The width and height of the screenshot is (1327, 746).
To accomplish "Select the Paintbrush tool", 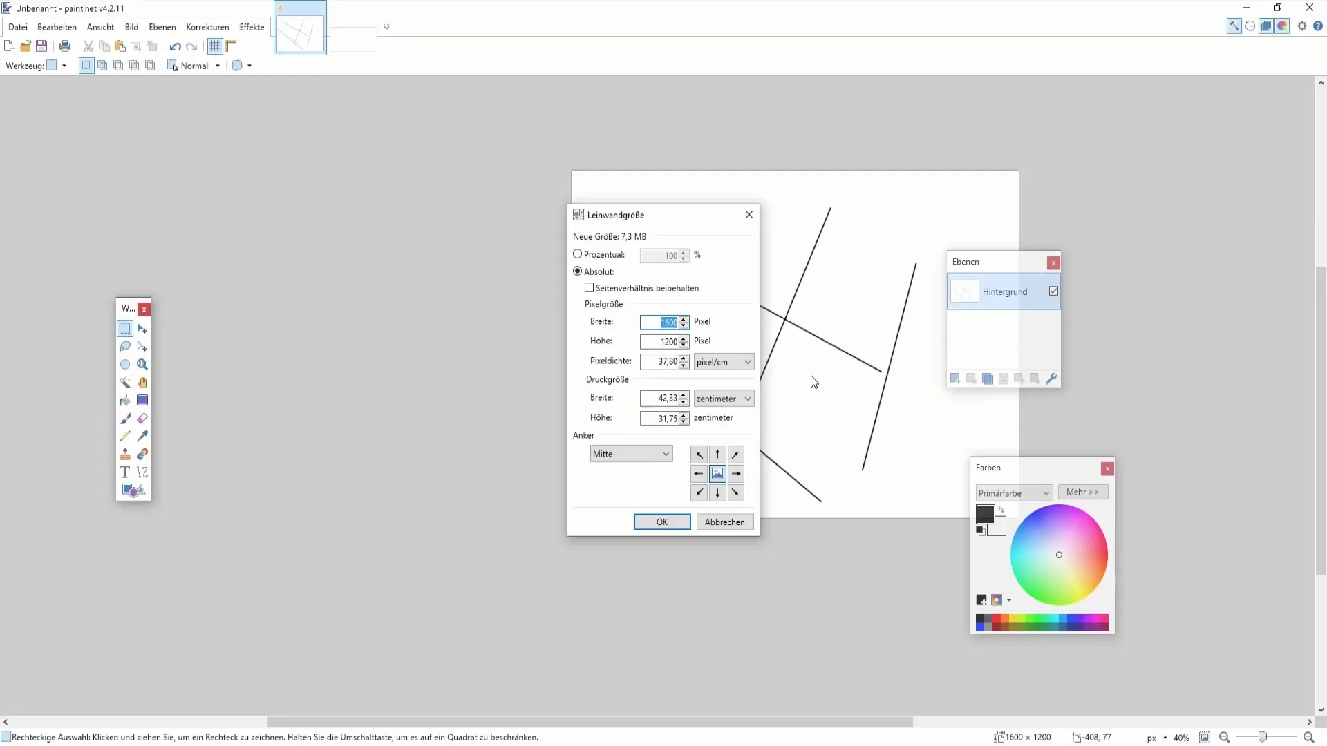I will 125,419.
